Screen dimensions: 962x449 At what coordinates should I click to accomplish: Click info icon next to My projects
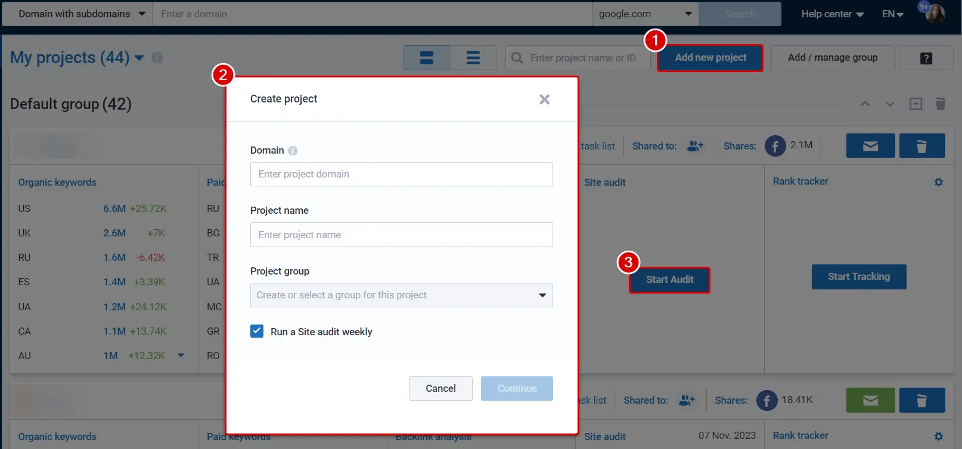157,58
